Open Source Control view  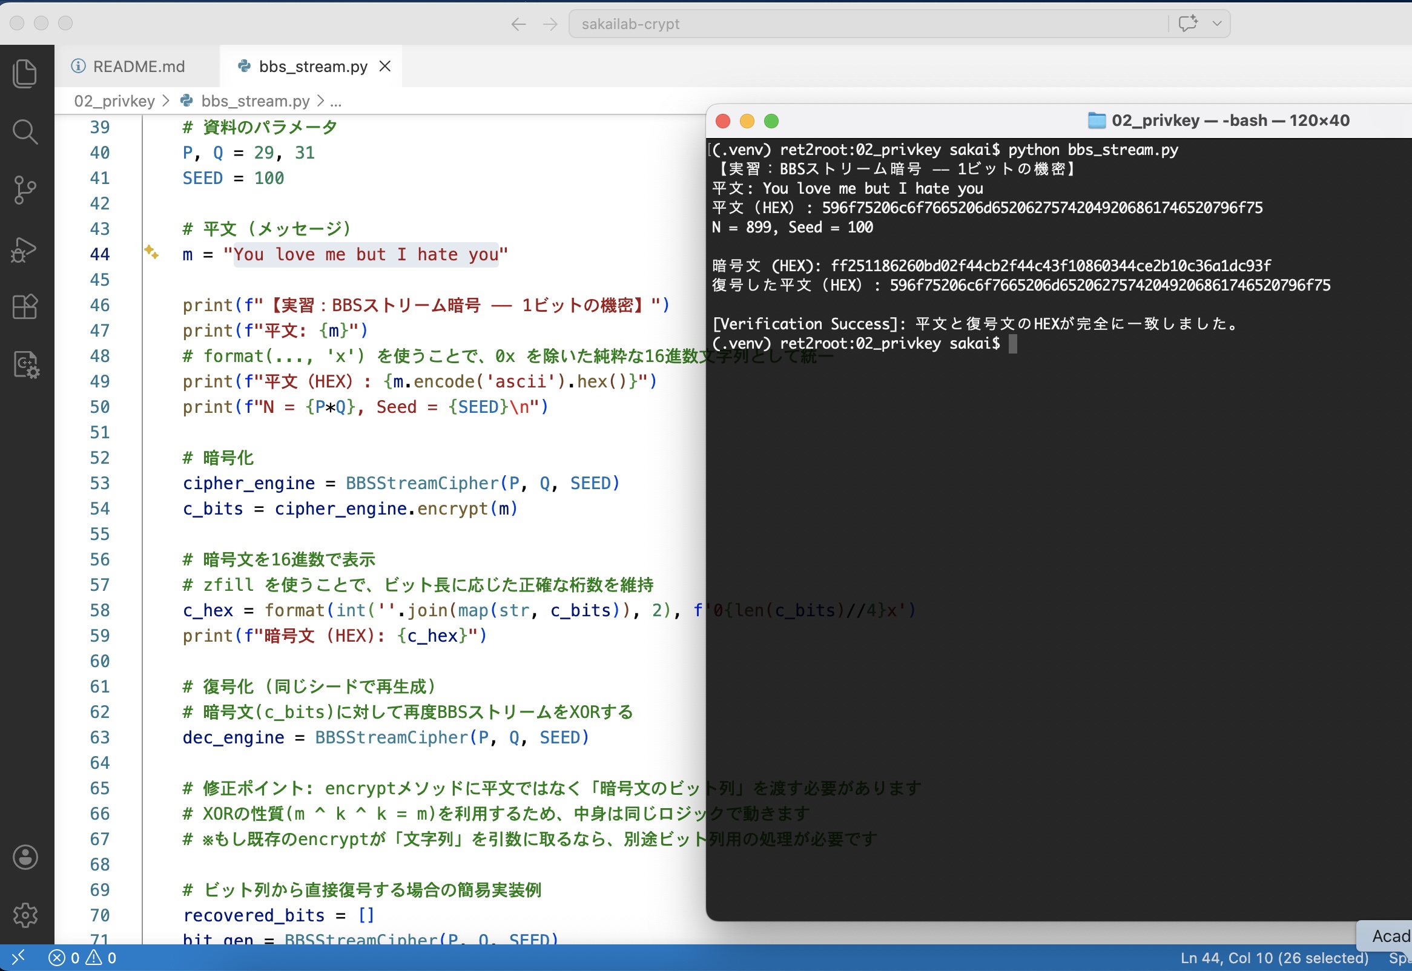click(25, 191)
